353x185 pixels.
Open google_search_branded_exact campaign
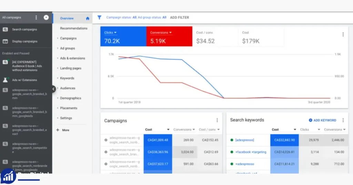point(30,130)
